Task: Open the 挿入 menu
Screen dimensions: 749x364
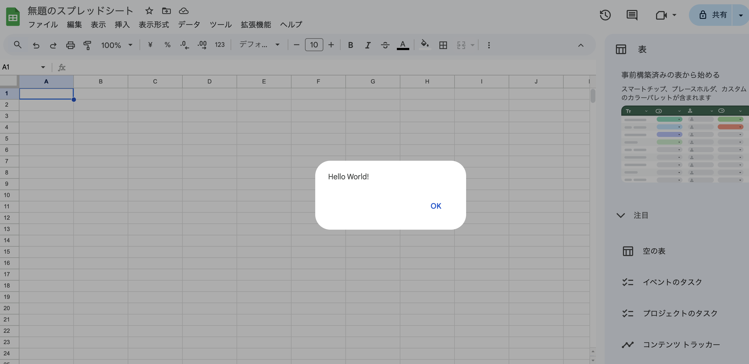Action: click(x=122, y=25)
